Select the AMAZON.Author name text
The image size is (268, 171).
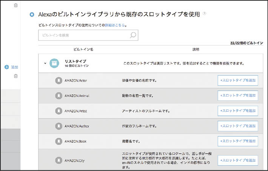click(77, 126)
